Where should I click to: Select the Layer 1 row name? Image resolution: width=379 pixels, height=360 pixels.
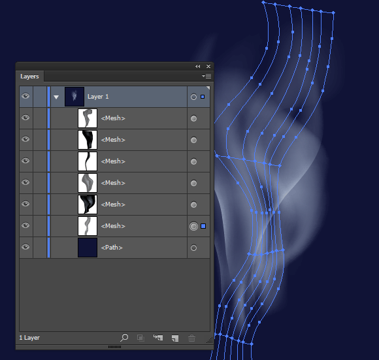pyautogui.click(x=98, y=97)
